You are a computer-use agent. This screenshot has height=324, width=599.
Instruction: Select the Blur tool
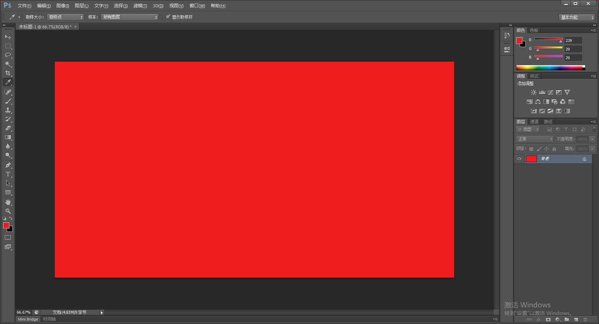(8, 146)
